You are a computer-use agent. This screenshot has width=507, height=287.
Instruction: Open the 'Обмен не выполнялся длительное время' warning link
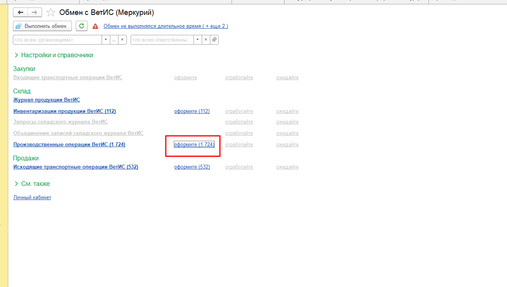[166, 26]
